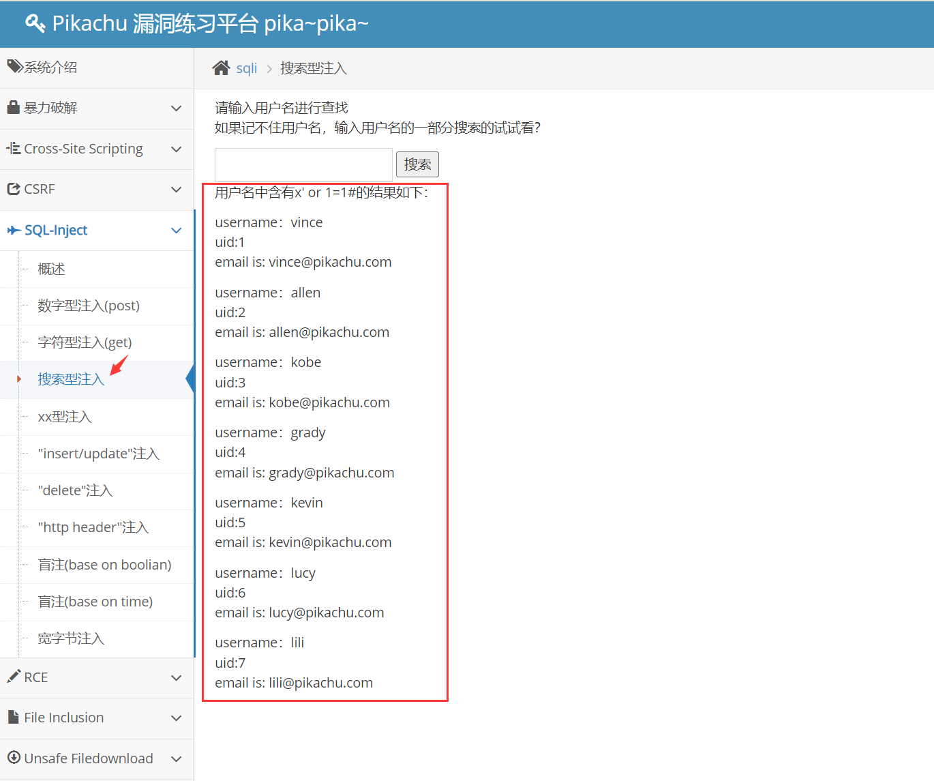Open the CSRF menu section
The width and height of the screenshot is (934, 781).
click(97, 190)
